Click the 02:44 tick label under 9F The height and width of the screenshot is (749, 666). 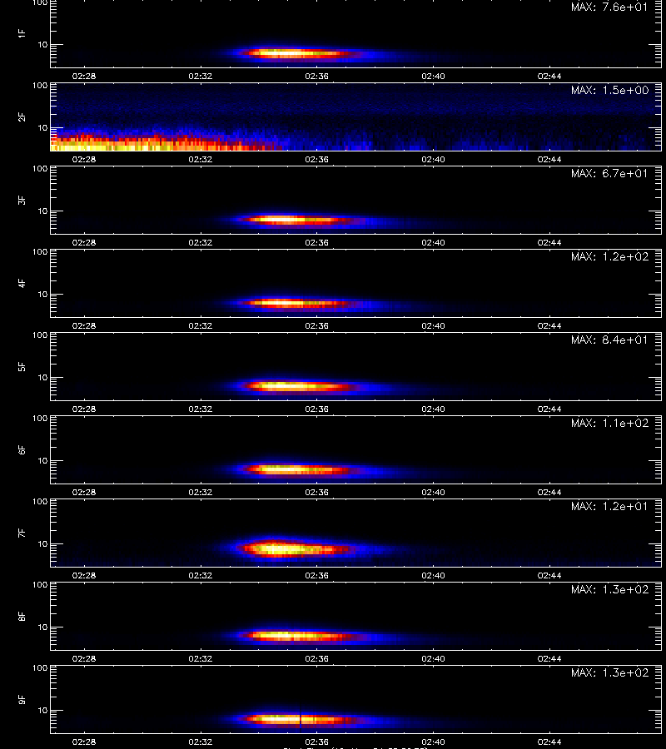pos(549,742)
